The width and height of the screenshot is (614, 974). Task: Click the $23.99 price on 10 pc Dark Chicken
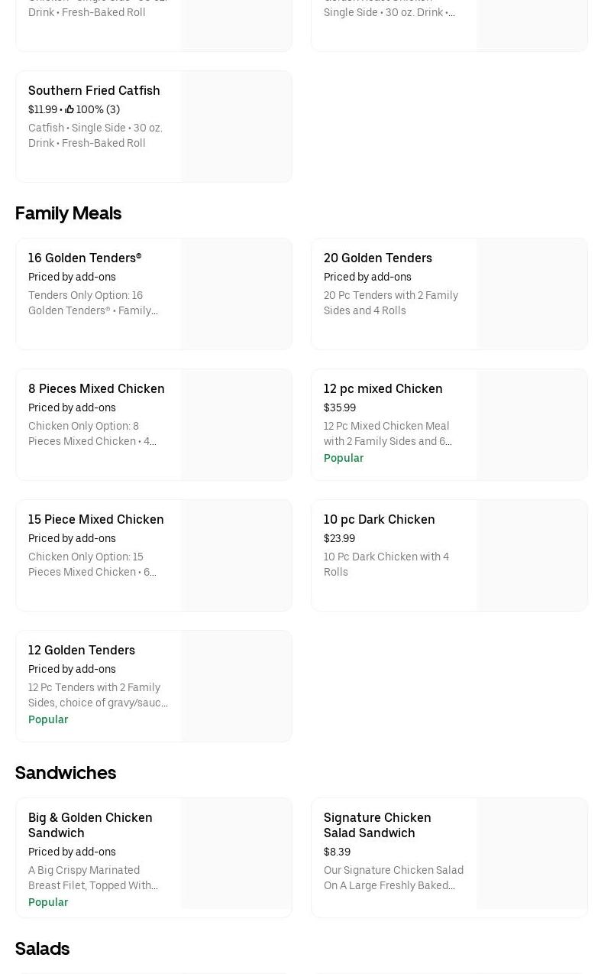click(339, 538)
